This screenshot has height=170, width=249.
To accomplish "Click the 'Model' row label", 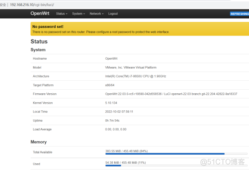I will (x=37, y=67).
